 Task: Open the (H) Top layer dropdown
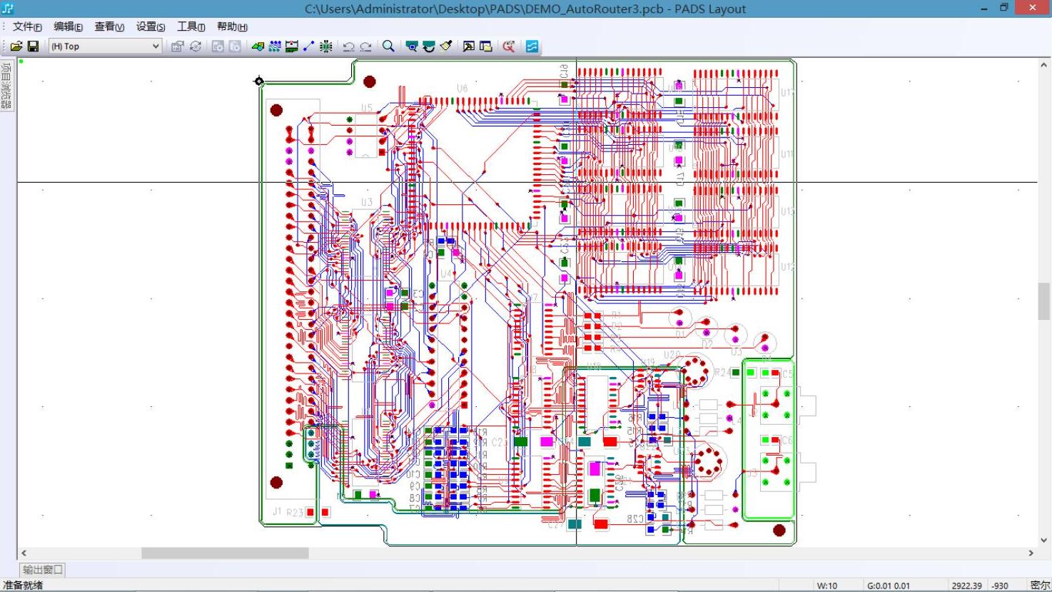coord(106,46)
